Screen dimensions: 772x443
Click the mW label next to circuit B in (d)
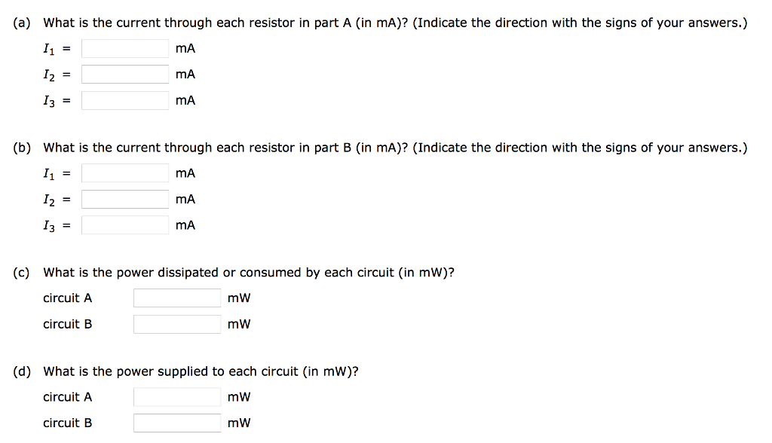pyautogui.click(x=239, y=423)
